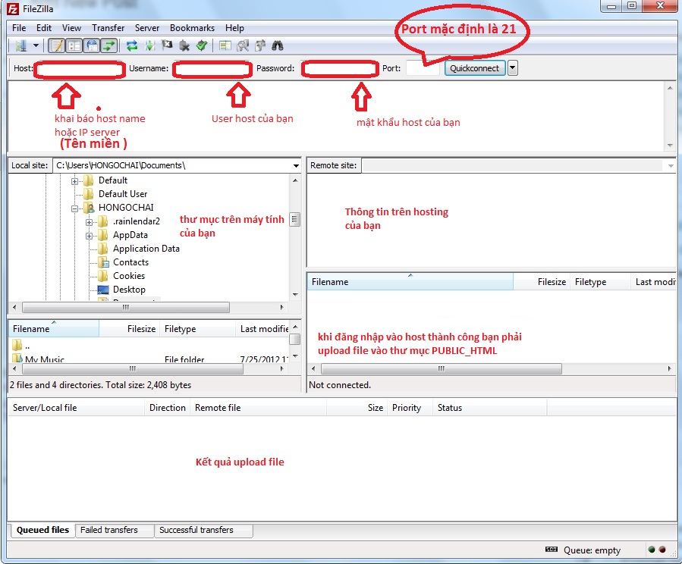Select the Application Data folder
The height and width of the screenshot is (564, 682).
pos(146,249)
